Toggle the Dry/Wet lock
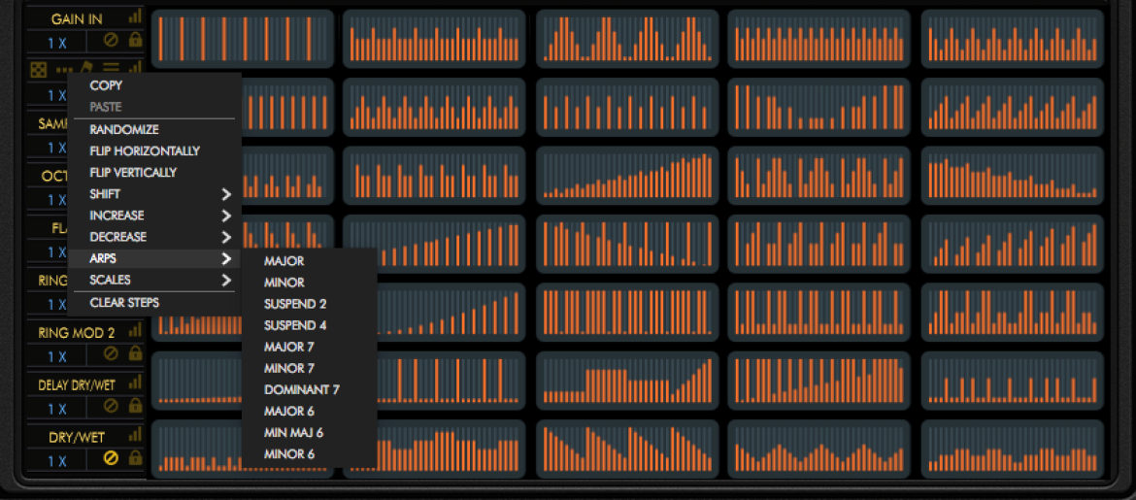This screenshot has height=500, width=1136. pos(135,458)
